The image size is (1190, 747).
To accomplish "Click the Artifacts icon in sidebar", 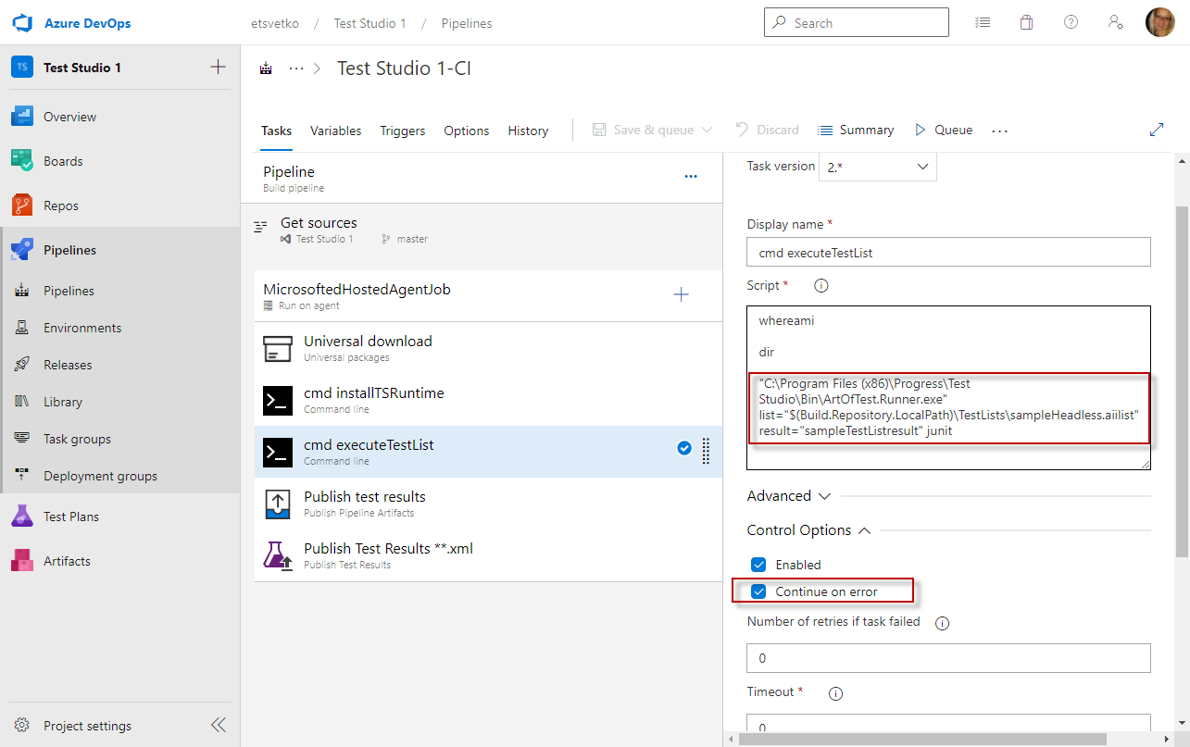I will click(22, 561).
